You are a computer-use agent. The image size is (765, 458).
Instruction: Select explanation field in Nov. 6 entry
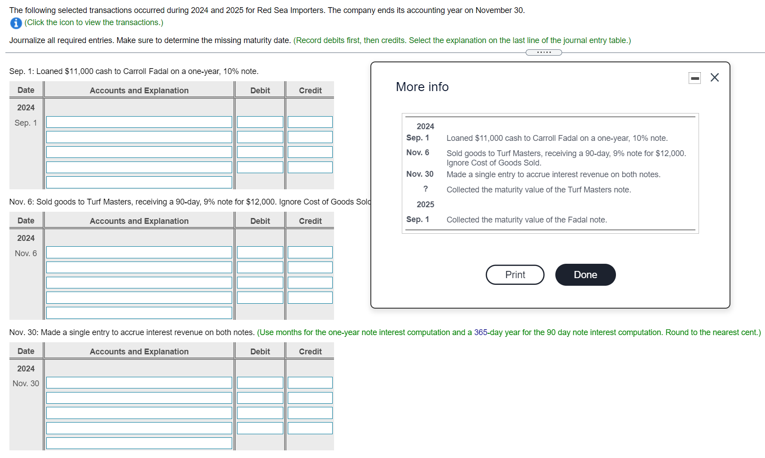139,313
